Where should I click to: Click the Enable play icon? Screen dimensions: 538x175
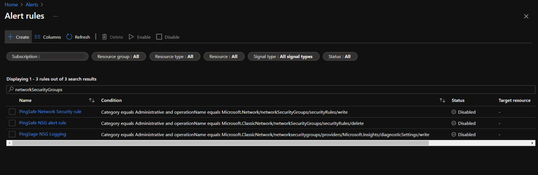point(132,37)
